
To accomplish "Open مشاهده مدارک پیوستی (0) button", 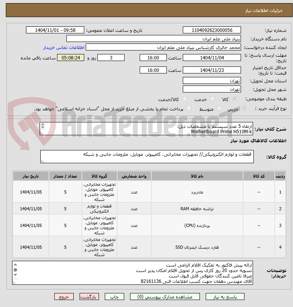I will 165,297.
